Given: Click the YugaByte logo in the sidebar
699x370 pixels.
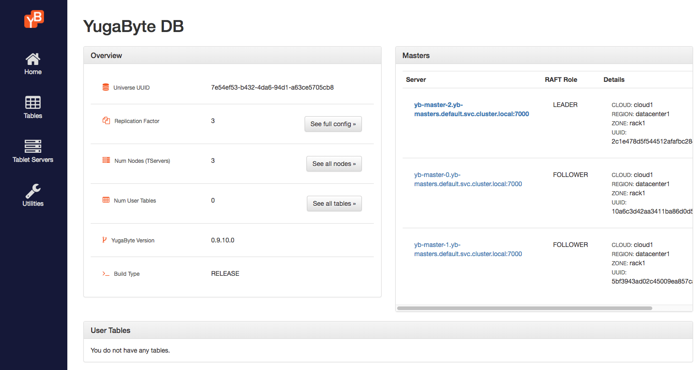Looking at the screenshot, I should pyautogui.click(x=33, y=19).
